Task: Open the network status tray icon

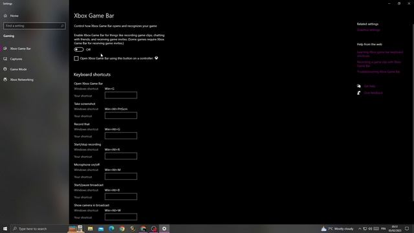Action: click(365, 228)
